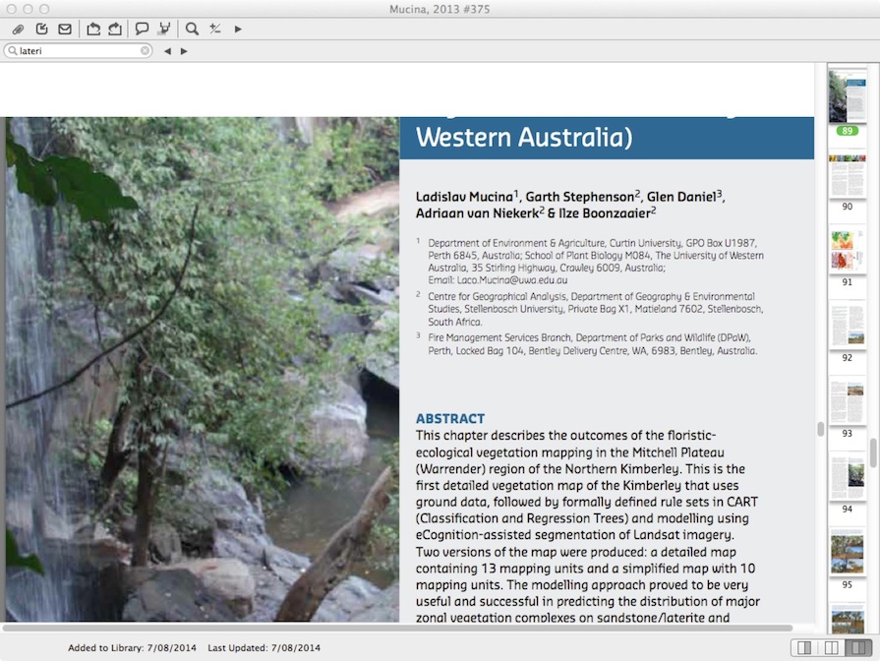
Task: Open the magnifier zoom tool
Action: click(190, 29)
